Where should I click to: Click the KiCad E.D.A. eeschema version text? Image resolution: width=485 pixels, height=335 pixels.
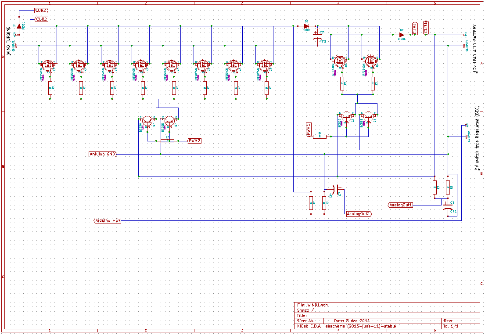coord(346,326)
